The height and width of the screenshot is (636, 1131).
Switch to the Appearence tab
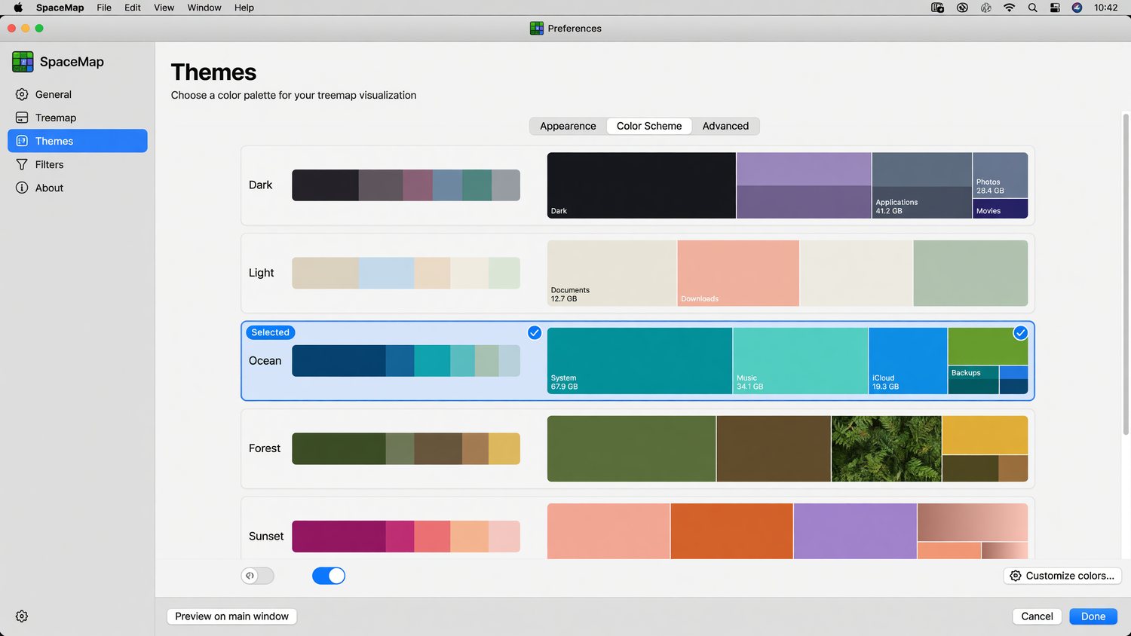[568, 126]
